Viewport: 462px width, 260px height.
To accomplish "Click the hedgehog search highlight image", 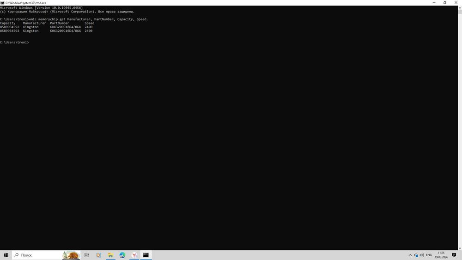I will 71,255.
